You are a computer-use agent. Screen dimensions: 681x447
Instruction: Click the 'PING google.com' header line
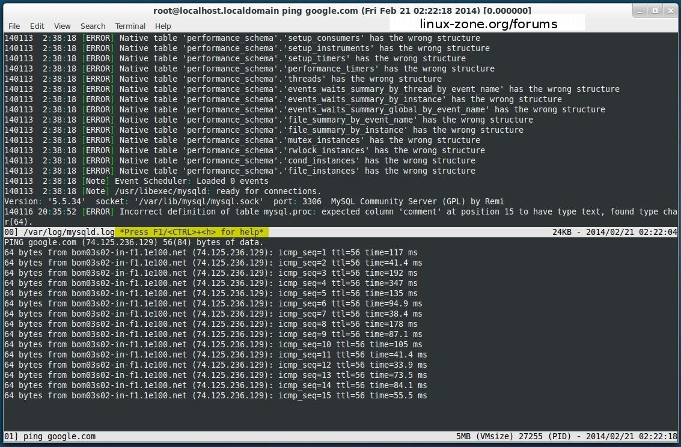tap(133, 242)
